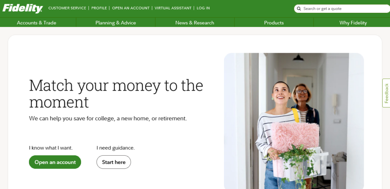Click the Start here button

pos(113,162)
